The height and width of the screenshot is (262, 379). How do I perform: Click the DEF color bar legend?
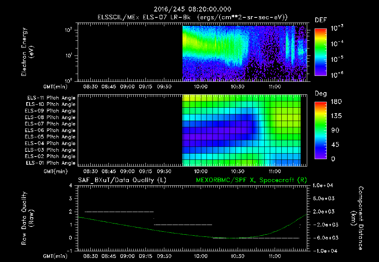coord(321,52)
